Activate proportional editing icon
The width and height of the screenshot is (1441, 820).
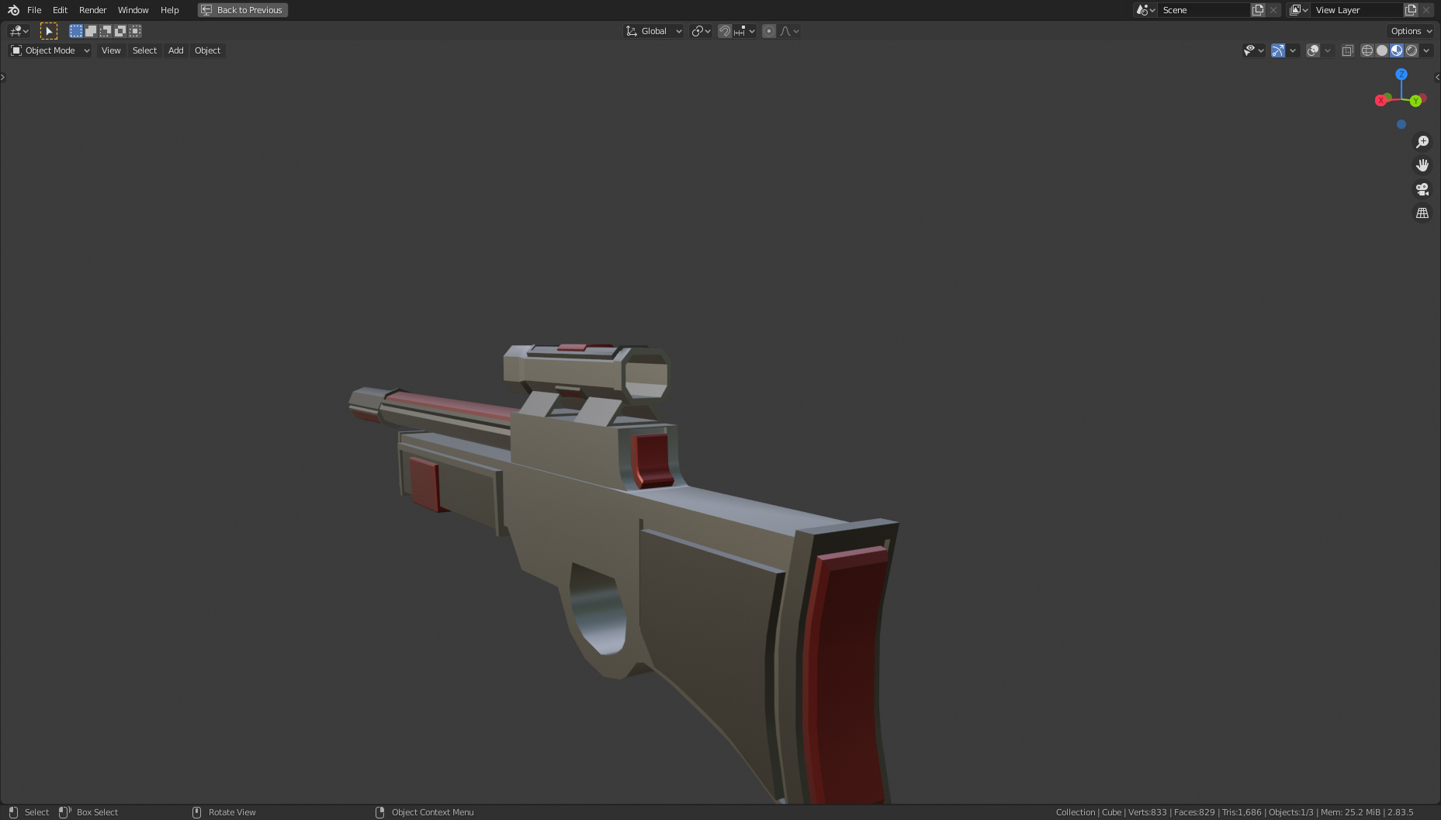coord(768,30)
